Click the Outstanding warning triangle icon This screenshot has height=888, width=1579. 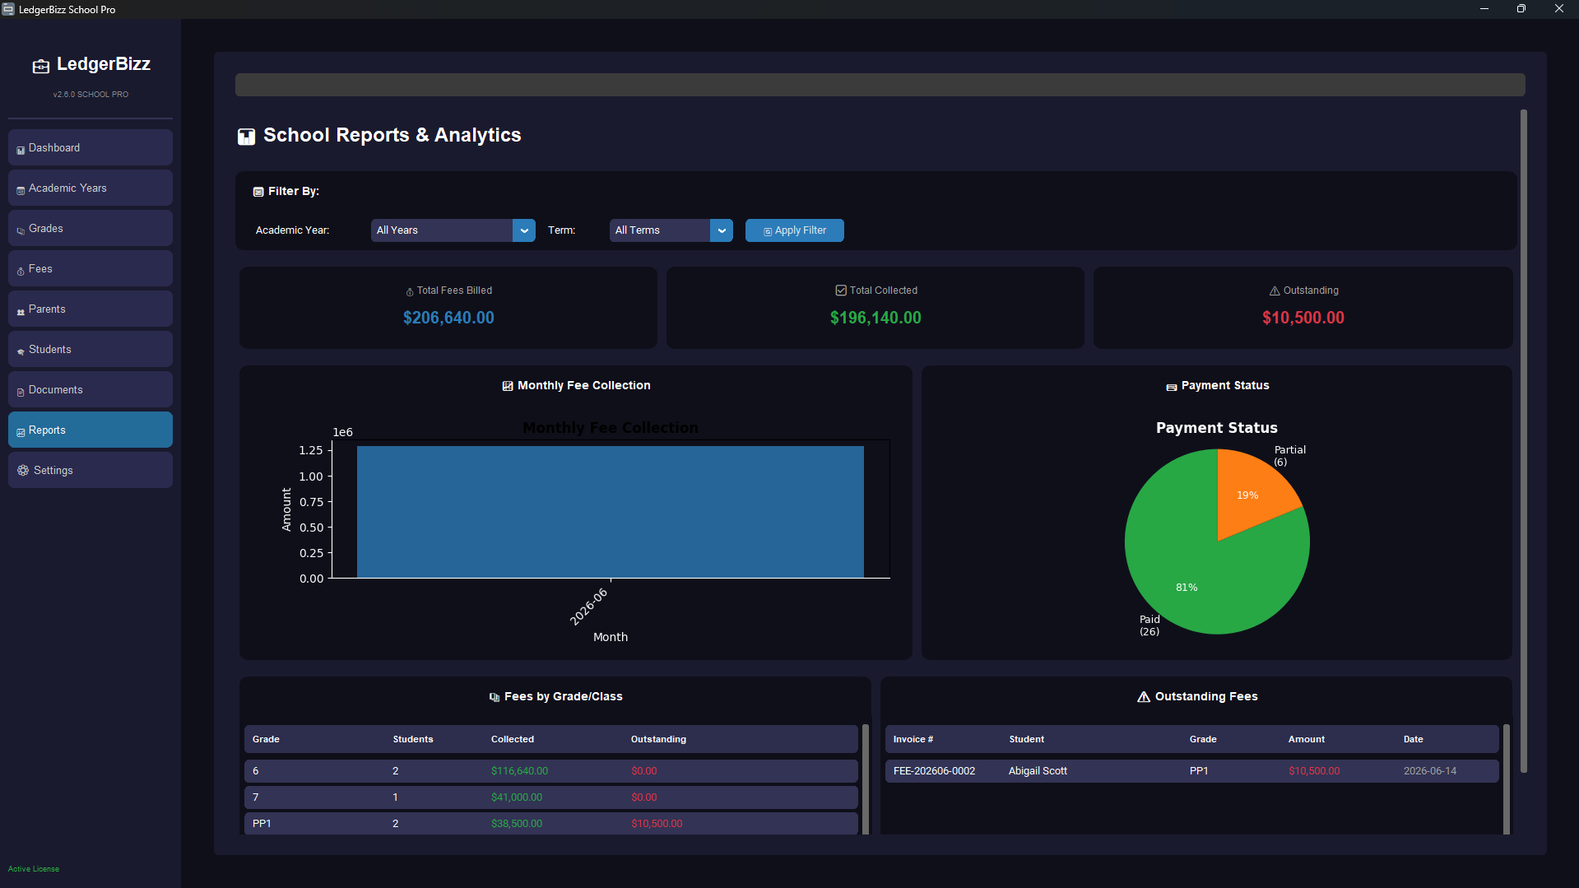(1275, 291)
